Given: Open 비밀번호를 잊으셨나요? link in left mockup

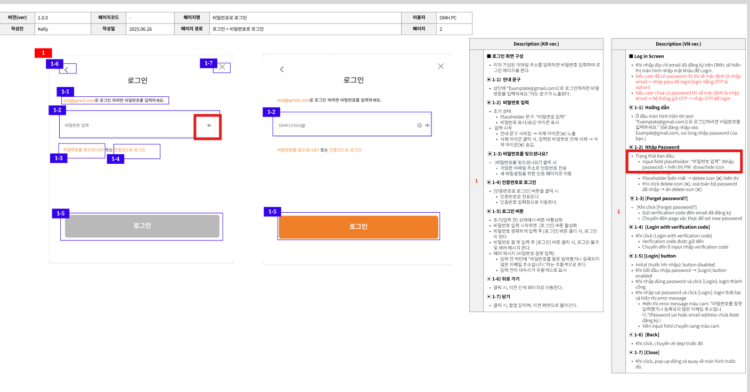Looking at the screenshot, I should 84,150.
